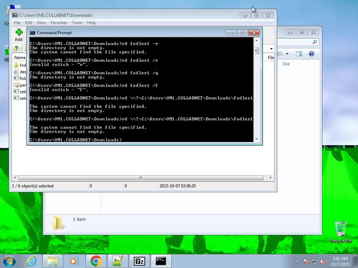Viewport: 358px width, 268px height.
Task: Click the Action Center flag tray icon
Action: 306,261
